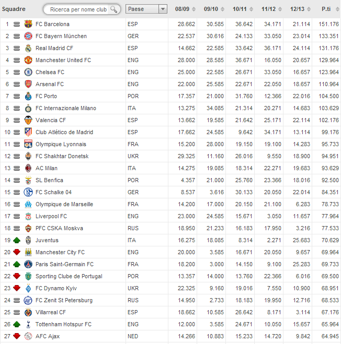Click the search magnifier icon
The image size is (341, 344).
click(x=114, y=9)
